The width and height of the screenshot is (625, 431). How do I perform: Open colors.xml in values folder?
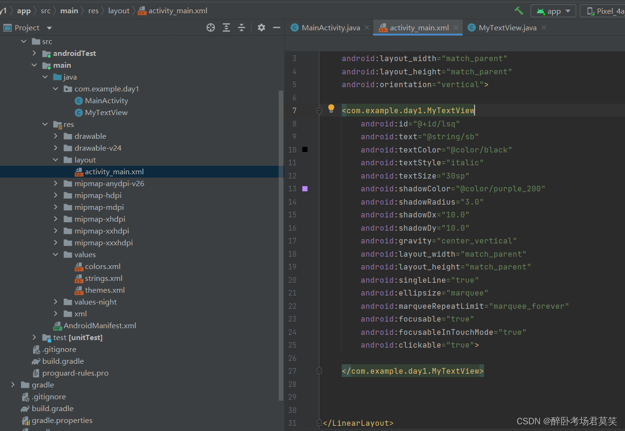pyautogui.click(x=98, y=266)
